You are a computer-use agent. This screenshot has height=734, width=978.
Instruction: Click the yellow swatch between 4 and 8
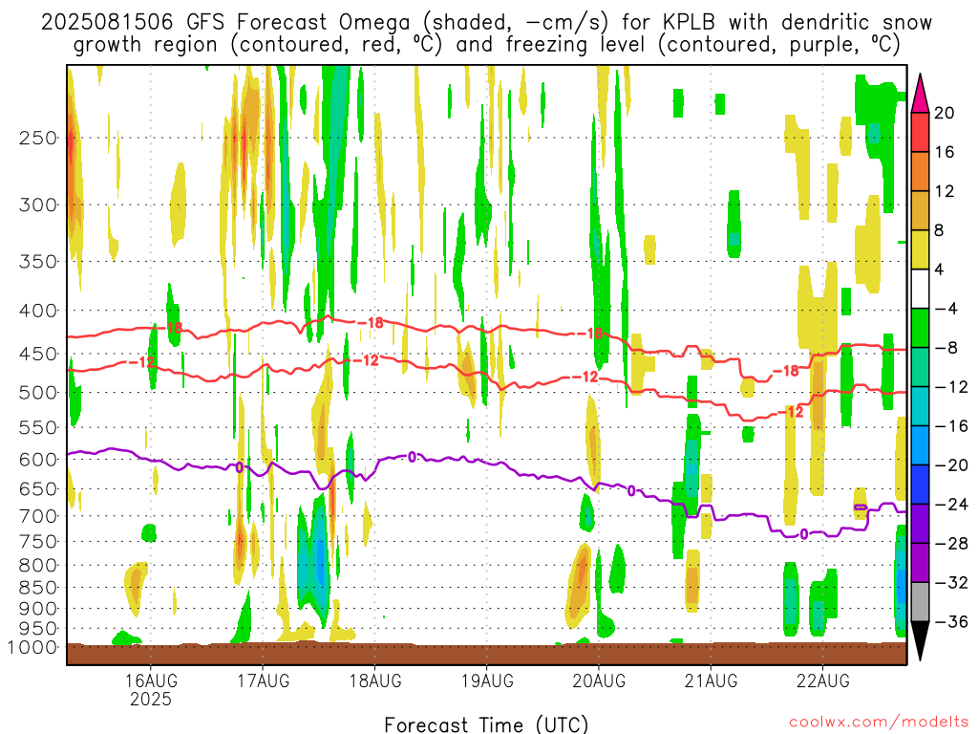(x=920, y=249)
